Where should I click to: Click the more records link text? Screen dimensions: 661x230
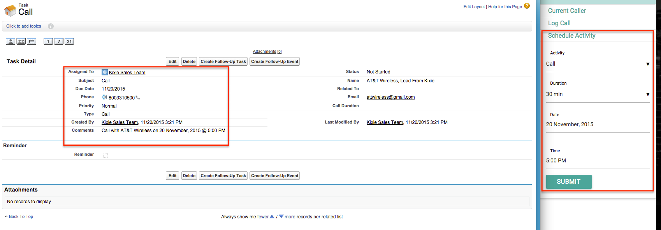290,217
